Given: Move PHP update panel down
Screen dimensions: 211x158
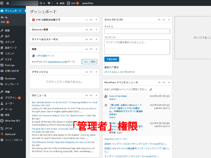Looking at the screenshot, I should click(91, 20).
